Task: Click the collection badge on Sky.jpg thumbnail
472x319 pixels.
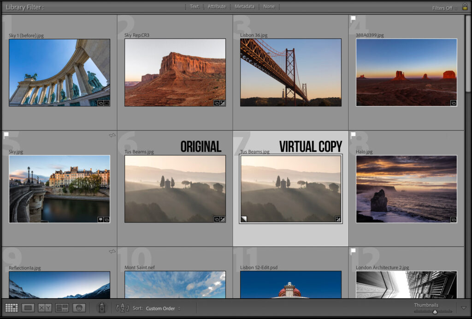Action: 106,219
